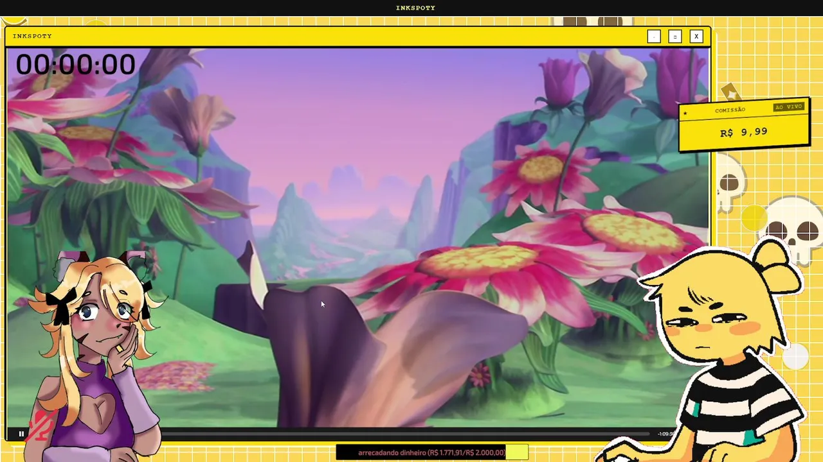Click the COMISSÃO R$ 9,99 price card
This screenshot has height=462, width=823.
point(744,125)
